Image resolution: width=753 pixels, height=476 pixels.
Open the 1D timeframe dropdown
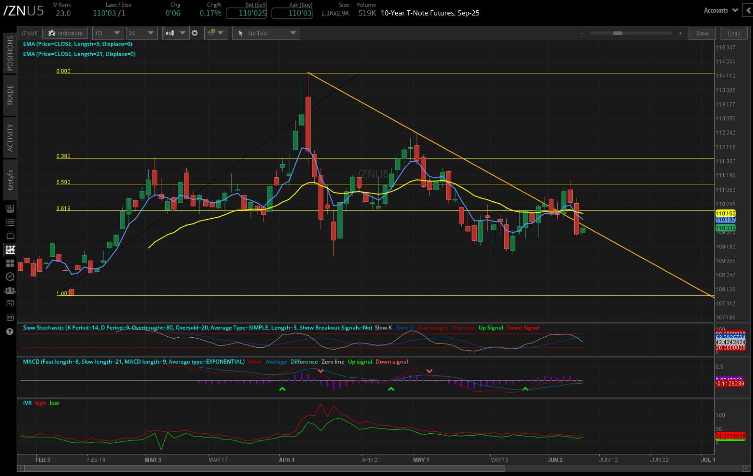pos(108,33)
